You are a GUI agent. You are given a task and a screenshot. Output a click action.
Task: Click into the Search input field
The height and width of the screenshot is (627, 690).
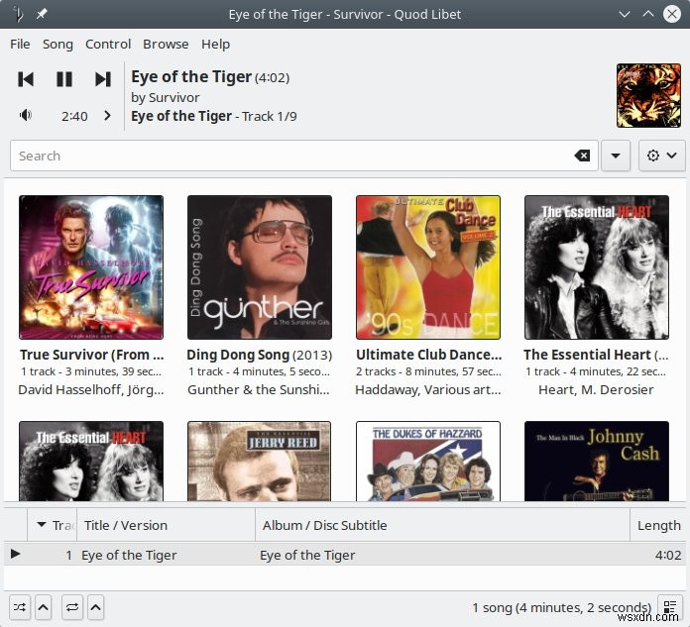(290, 156)
